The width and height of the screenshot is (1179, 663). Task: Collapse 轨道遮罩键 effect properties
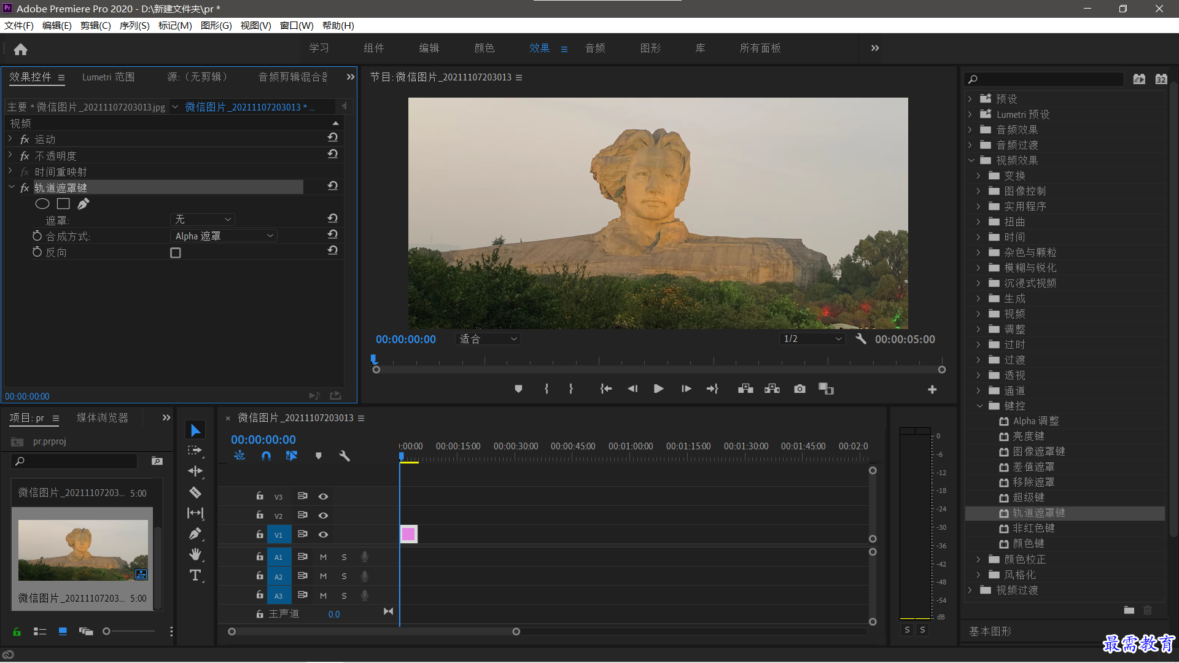pyautogui.click(x=11, y=187)
